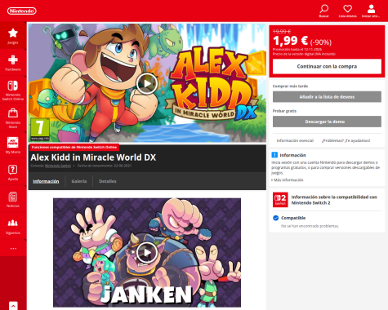Image resolution: width=388 pixels, height=310 pixels.
Task: Open the Juegos star sidebar icon
Action: point(13,33)
